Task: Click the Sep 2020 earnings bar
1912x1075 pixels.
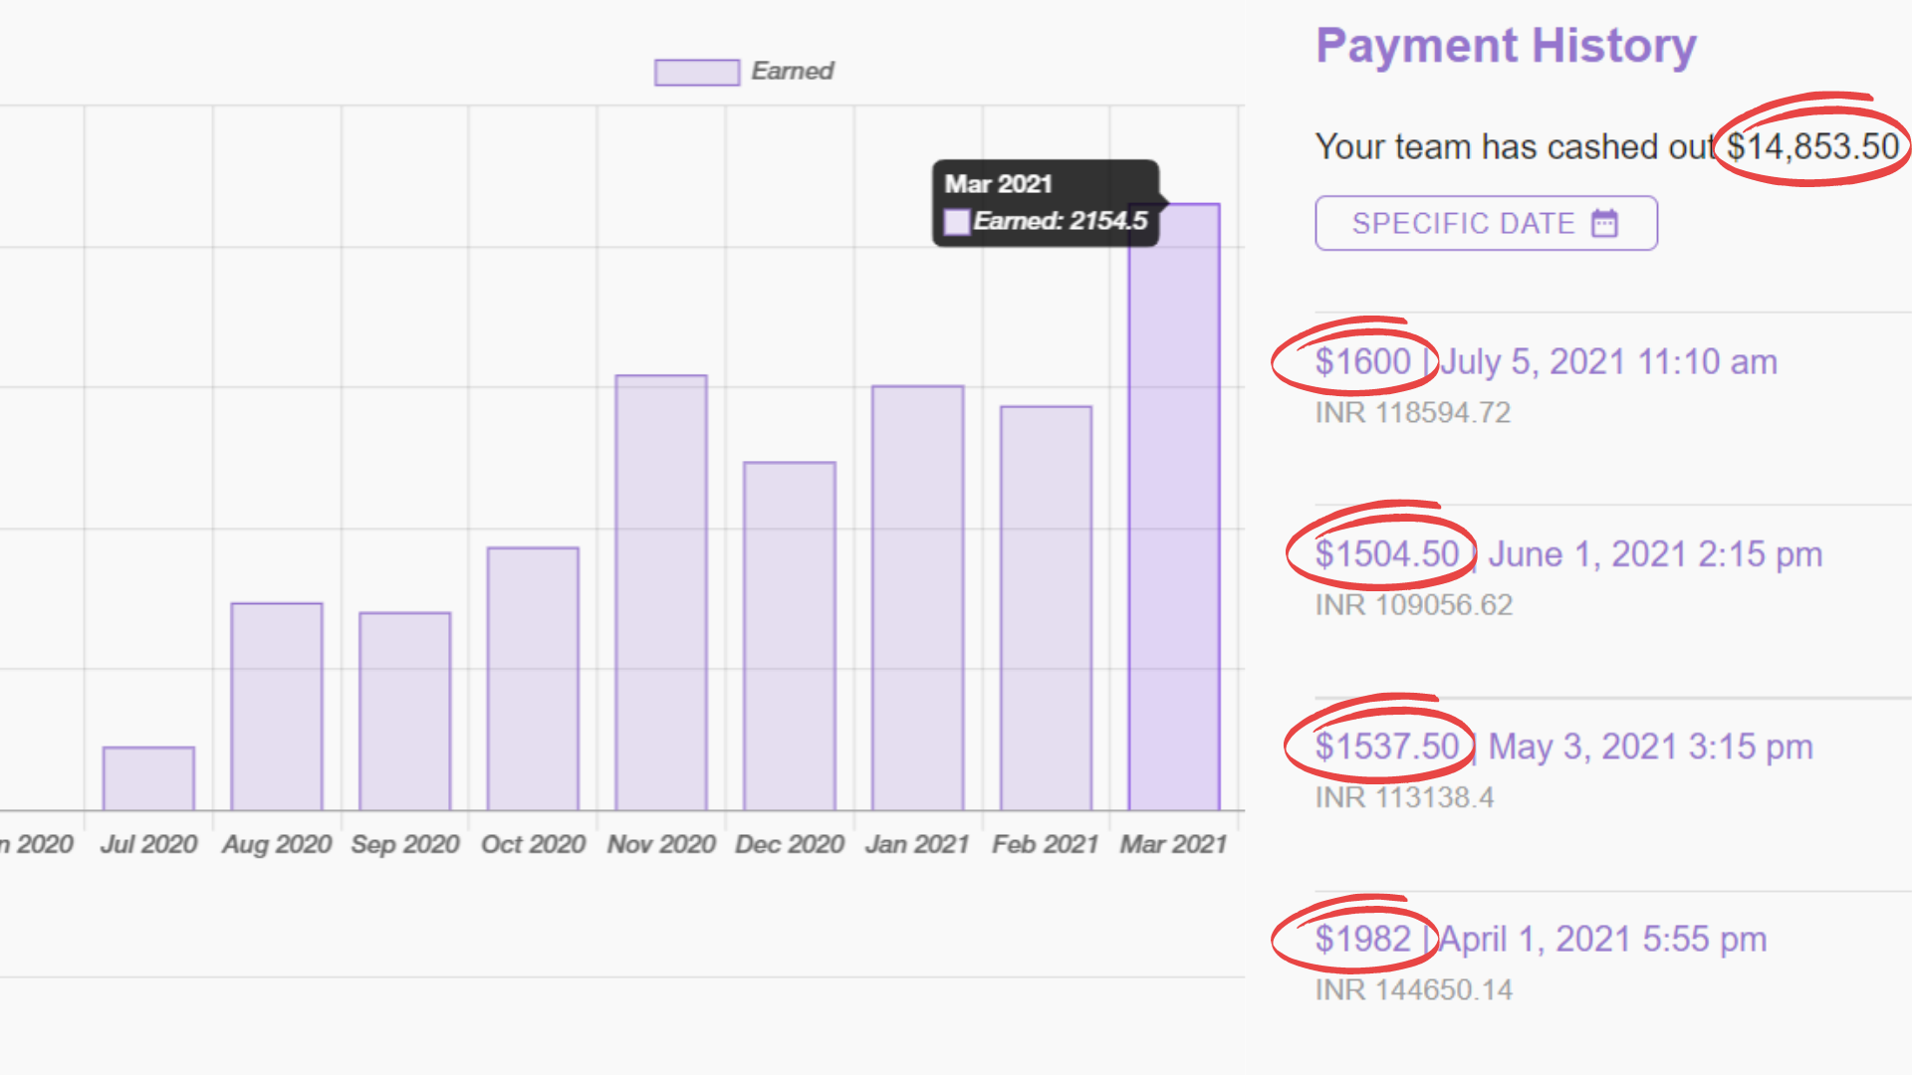Action: coord(404,711)
